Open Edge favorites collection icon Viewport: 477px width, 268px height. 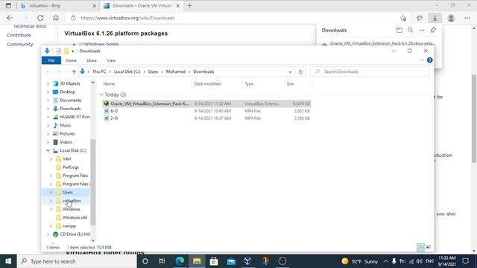(x=420, y=18)
